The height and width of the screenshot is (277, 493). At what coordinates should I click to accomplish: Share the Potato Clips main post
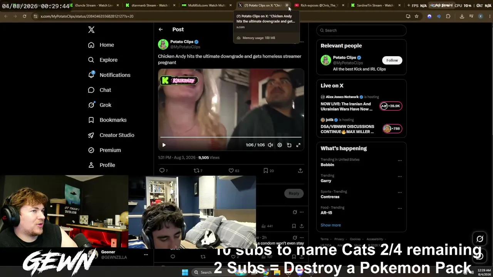[x=300, y=170]
